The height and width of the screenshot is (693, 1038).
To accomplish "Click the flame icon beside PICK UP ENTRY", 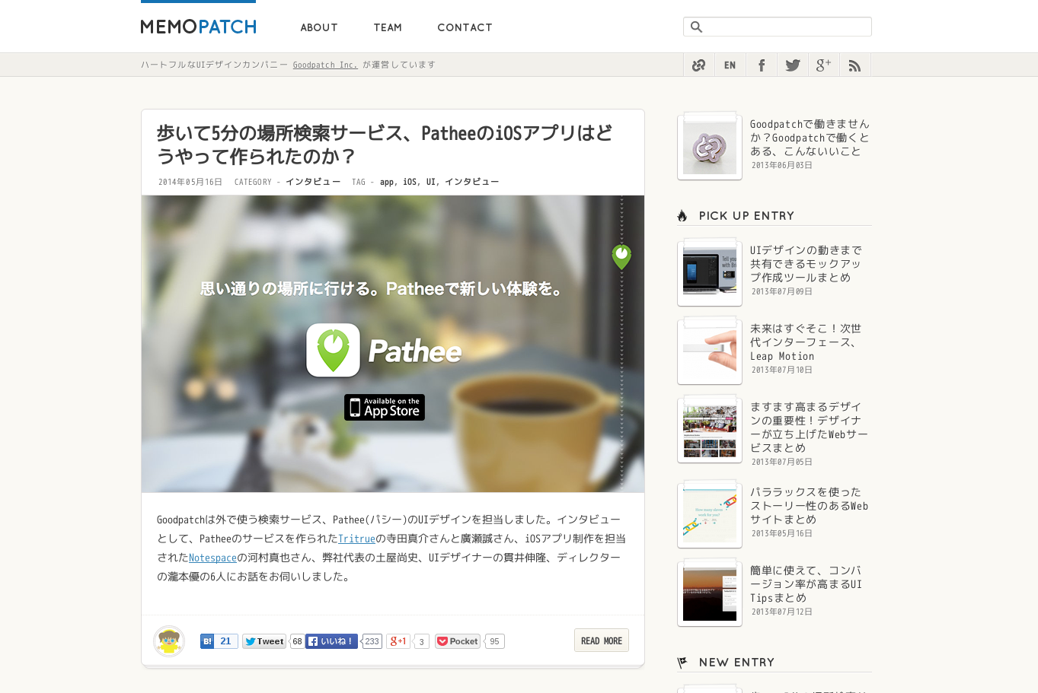I will [682, 216].
